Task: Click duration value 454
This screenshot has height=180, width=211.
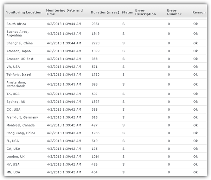Action: (x=95, y=172)
